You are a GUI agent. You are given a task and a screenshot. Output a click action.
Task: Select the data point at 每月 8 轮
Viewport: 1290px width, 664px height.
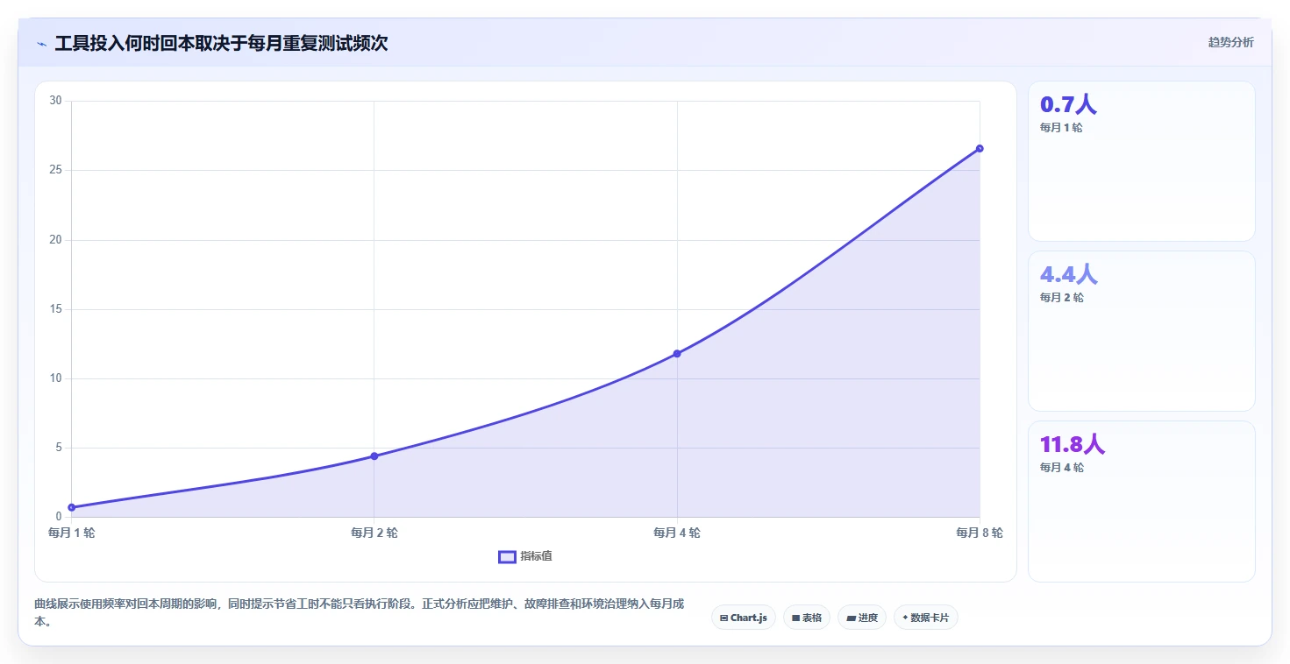point(980,148)
